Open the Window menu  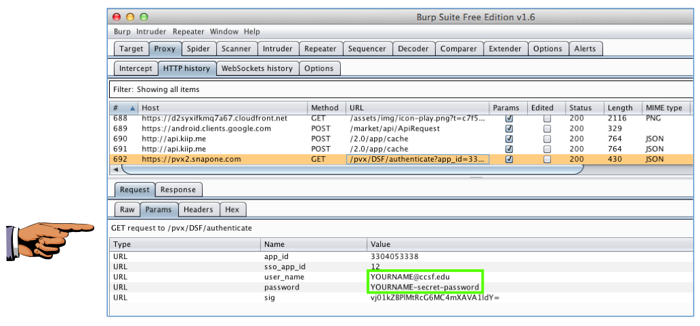224,32
